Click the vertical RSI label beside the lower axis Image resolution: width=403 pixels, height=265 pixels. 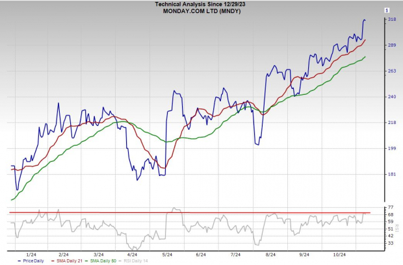[397, 228]
